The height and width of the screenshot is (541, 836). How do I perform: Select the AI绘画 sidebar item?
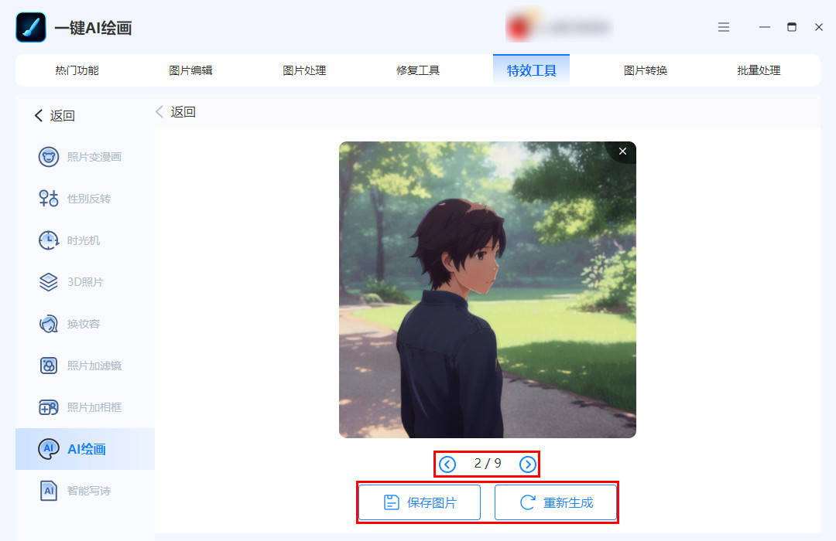point(85,449)
